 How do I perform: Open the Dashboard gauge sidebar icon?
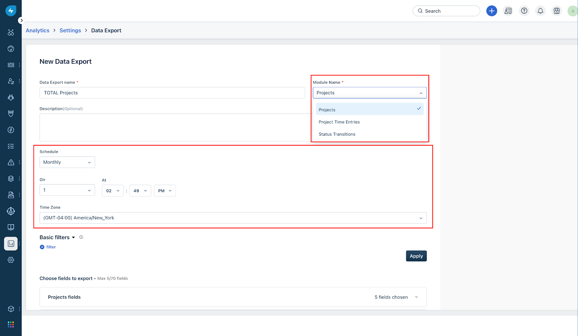[11, 49]
